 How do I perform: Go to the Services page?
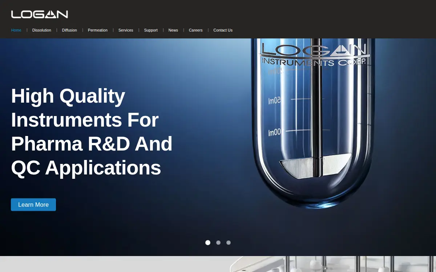click(126, 30)
